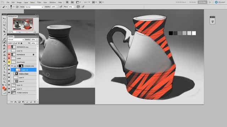Collapse the FOREGROUND layer group
Image resolution: width=227 pixels, height=127 pixels.
point(12,66)
